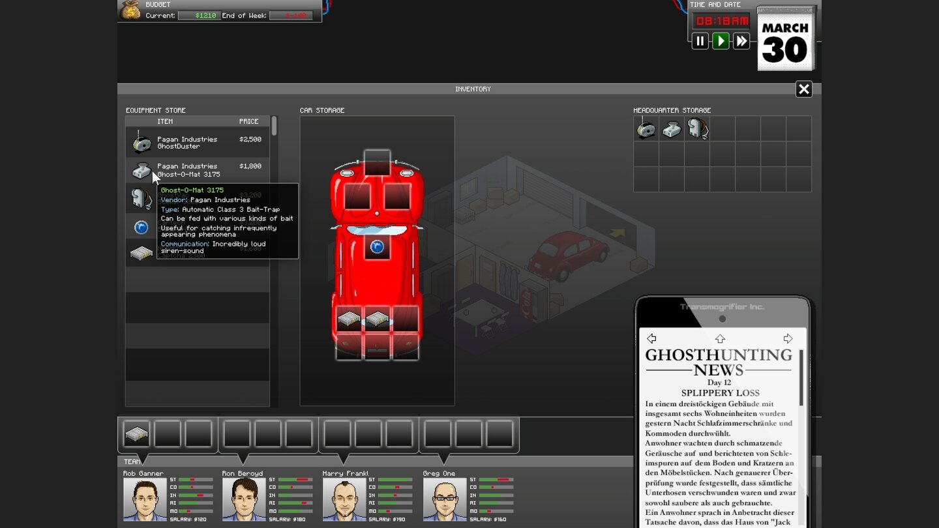
Task: Go back with the phone's left arrow
Action: [651, 338]
